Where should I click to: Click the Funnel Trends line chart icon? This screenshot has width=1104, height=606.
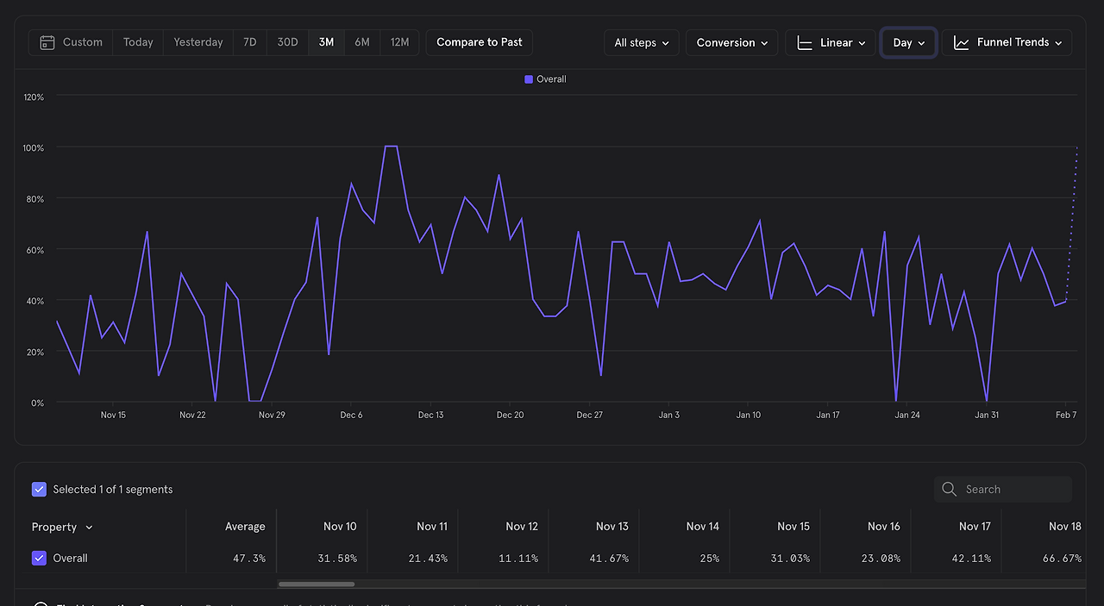point(962,42)
